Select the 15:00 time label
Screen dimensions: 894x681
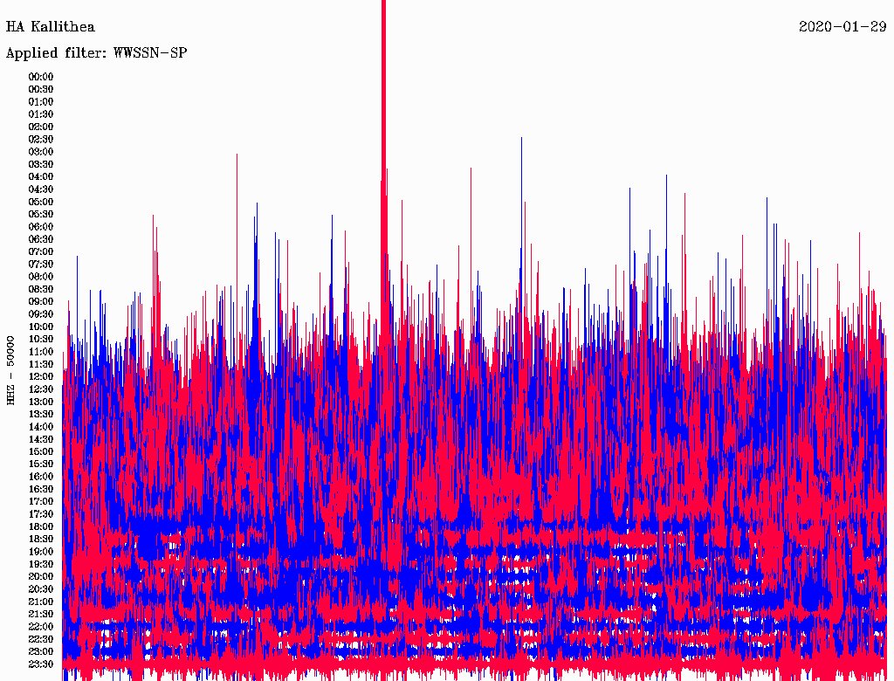click(41, 451)
